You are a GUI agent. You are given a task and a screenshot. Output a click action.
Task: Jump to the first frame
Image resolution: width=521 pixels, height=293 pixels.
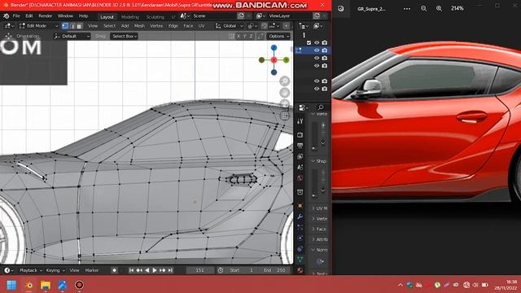point(131,270)
